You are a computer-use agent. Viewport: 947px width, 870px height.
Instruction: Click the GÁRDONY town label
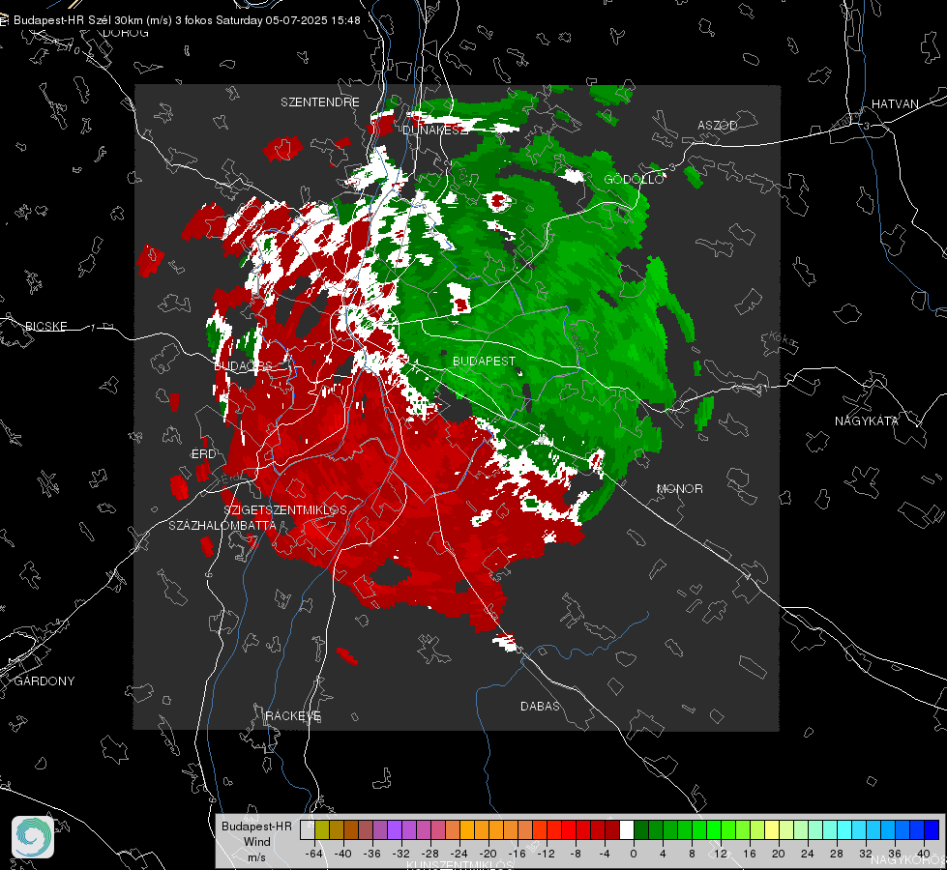44,681
